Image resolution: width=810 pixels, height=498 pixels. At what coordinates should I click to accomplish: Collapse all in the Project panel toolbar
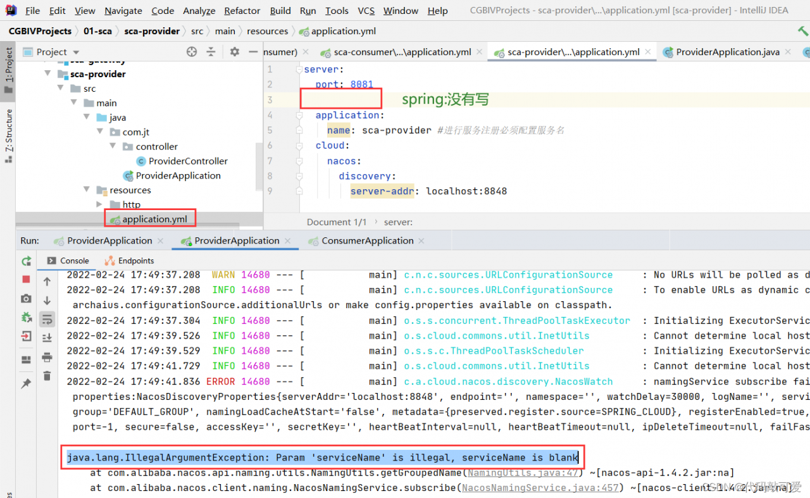[x=212, y=52]
